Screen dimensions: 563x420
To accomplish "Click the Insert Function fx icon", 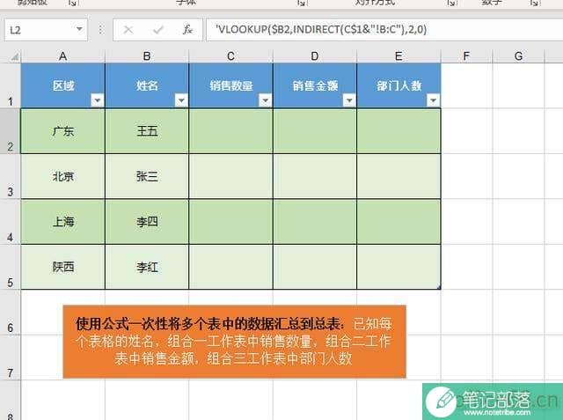I will pyautogui.click(x=187, y=29).
